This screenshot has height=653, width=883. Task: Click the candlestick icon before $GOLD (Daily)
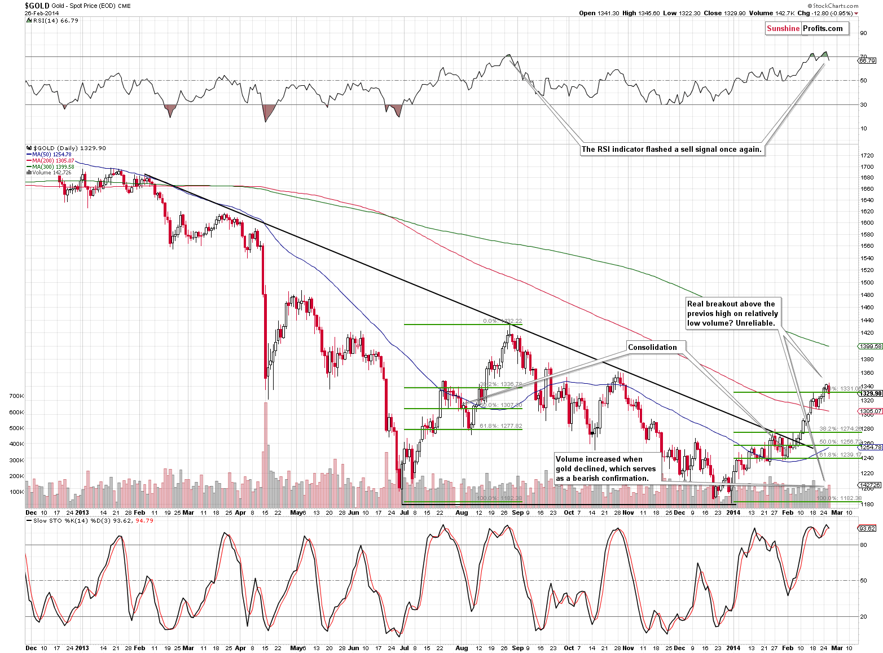coord(29,148)
